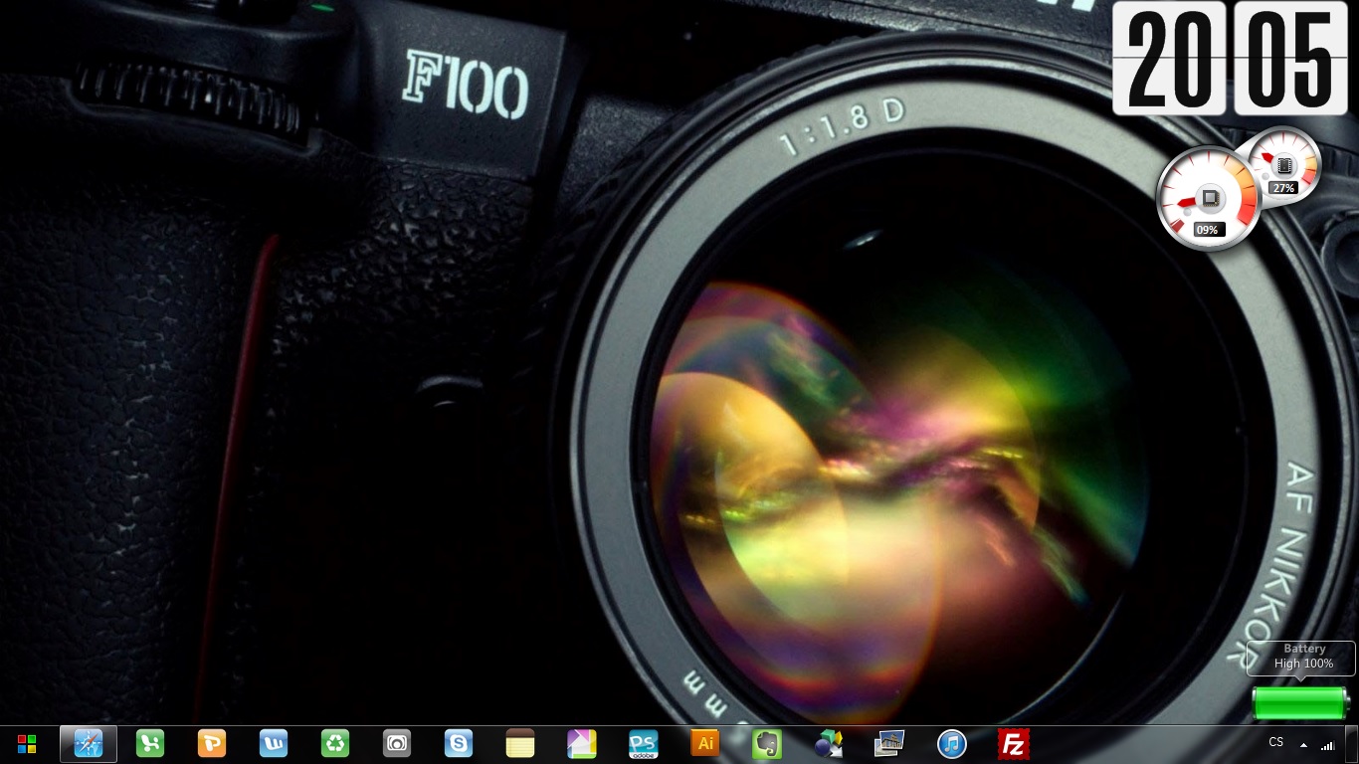Viewport: 1359px width, 764px height.
Task: Expand hidden system tray icons arrow
Action: click(x=1303, y=745)
